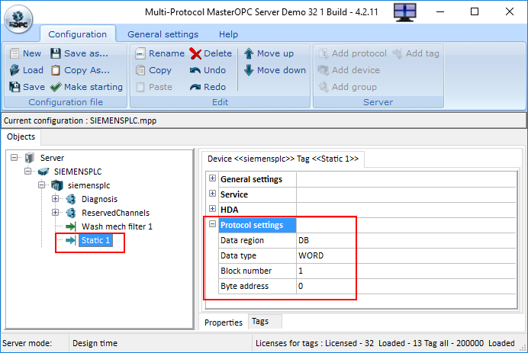Viewport: 528px width, 353px height.
Task: Click the Data region value DB
Action: 406,240
